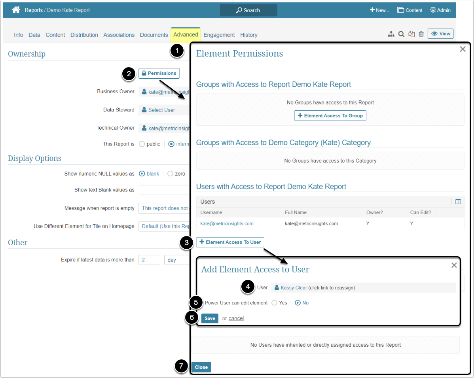Viewport: 474px width, 378px height.
Task: Click Reports breadcrumb link
Action: 34,10
